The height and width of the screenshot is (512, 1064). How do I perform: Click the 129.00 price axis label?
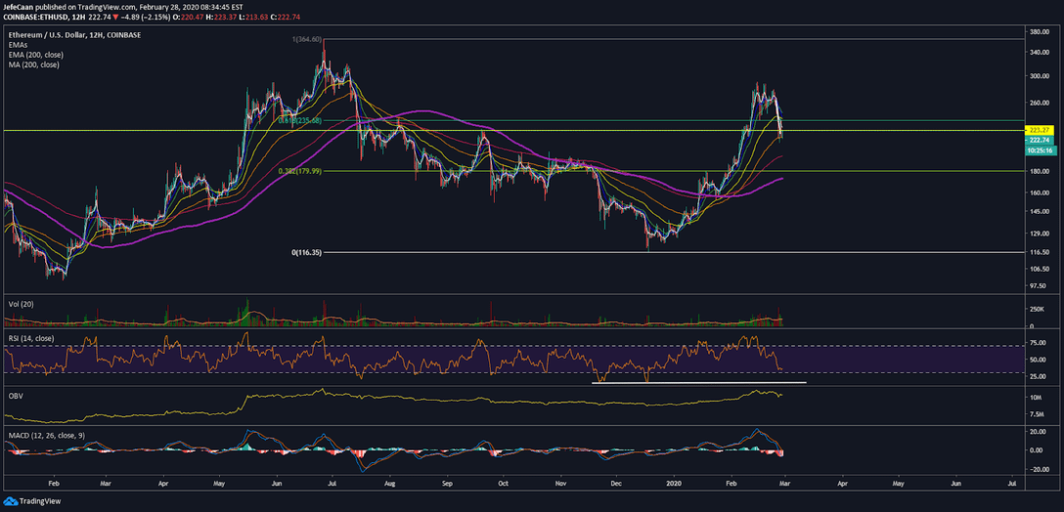point(1041,234)
